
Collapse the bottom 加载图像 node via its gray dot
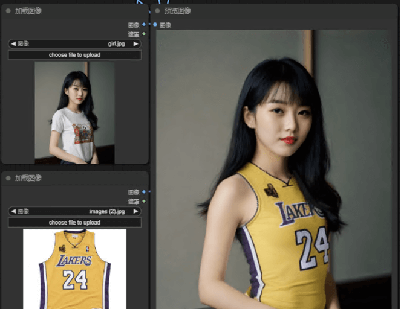click(8, 178)
